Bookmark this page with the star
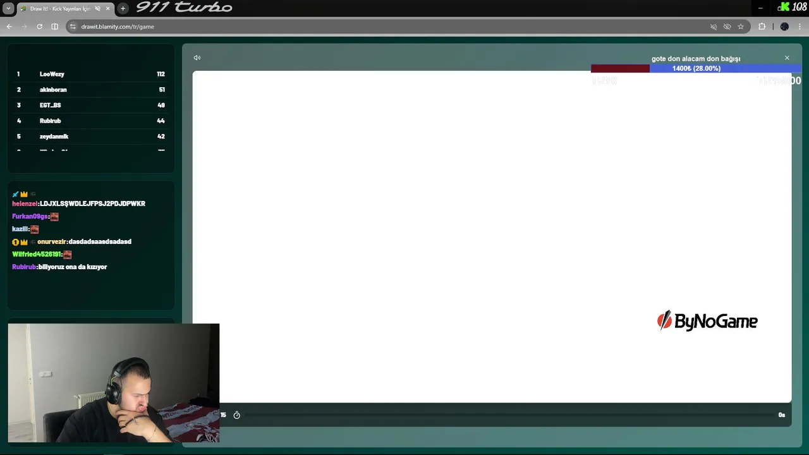 coord(741,27)
